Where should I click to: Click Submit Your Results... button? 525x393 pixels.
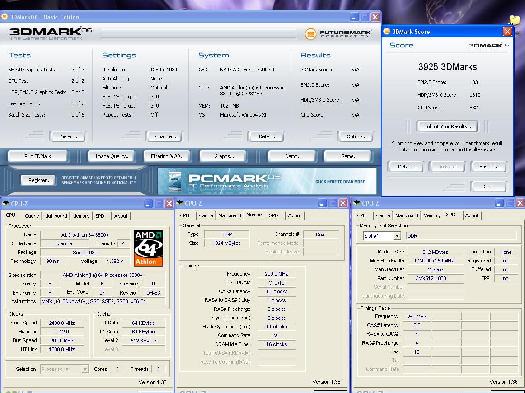(447, 126)
